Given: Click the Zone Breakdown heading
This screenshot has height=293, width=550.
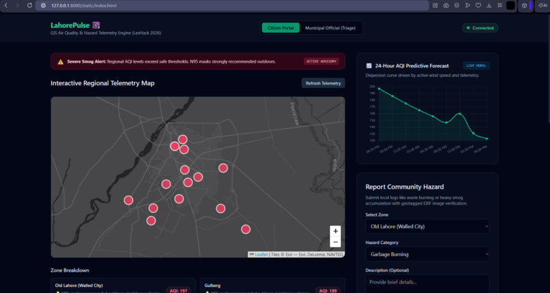Looking at the screenshot, I should pyautogui.click(x=70, y=271).
